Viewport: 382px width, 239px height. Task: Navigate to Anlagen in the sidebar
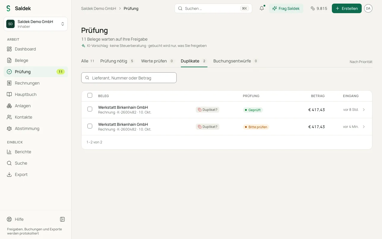point(36,106)
